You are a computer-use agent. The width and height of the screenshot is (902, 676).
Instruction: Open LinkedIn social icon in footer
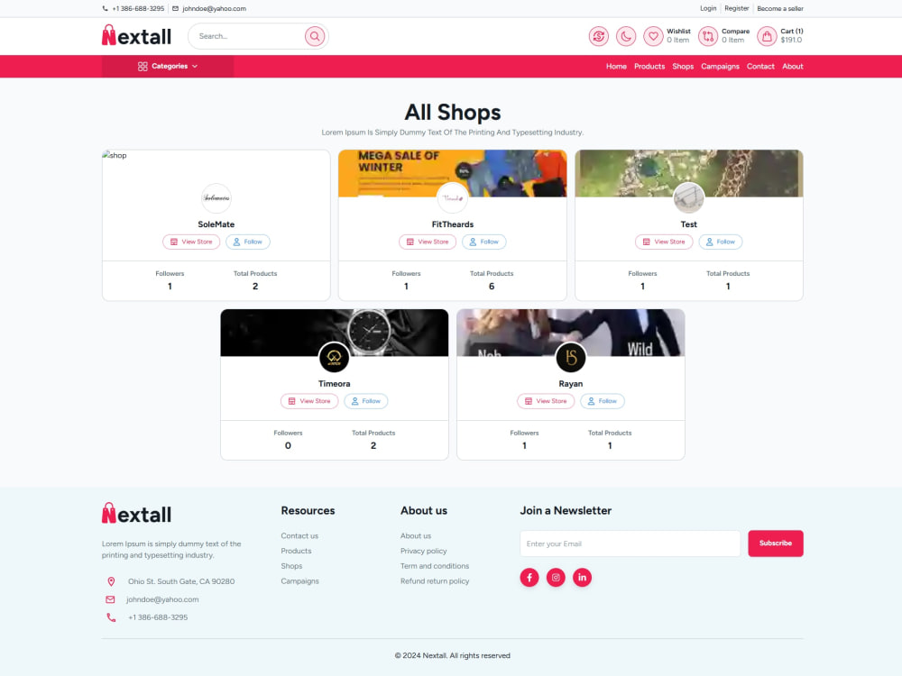(582, 577)
